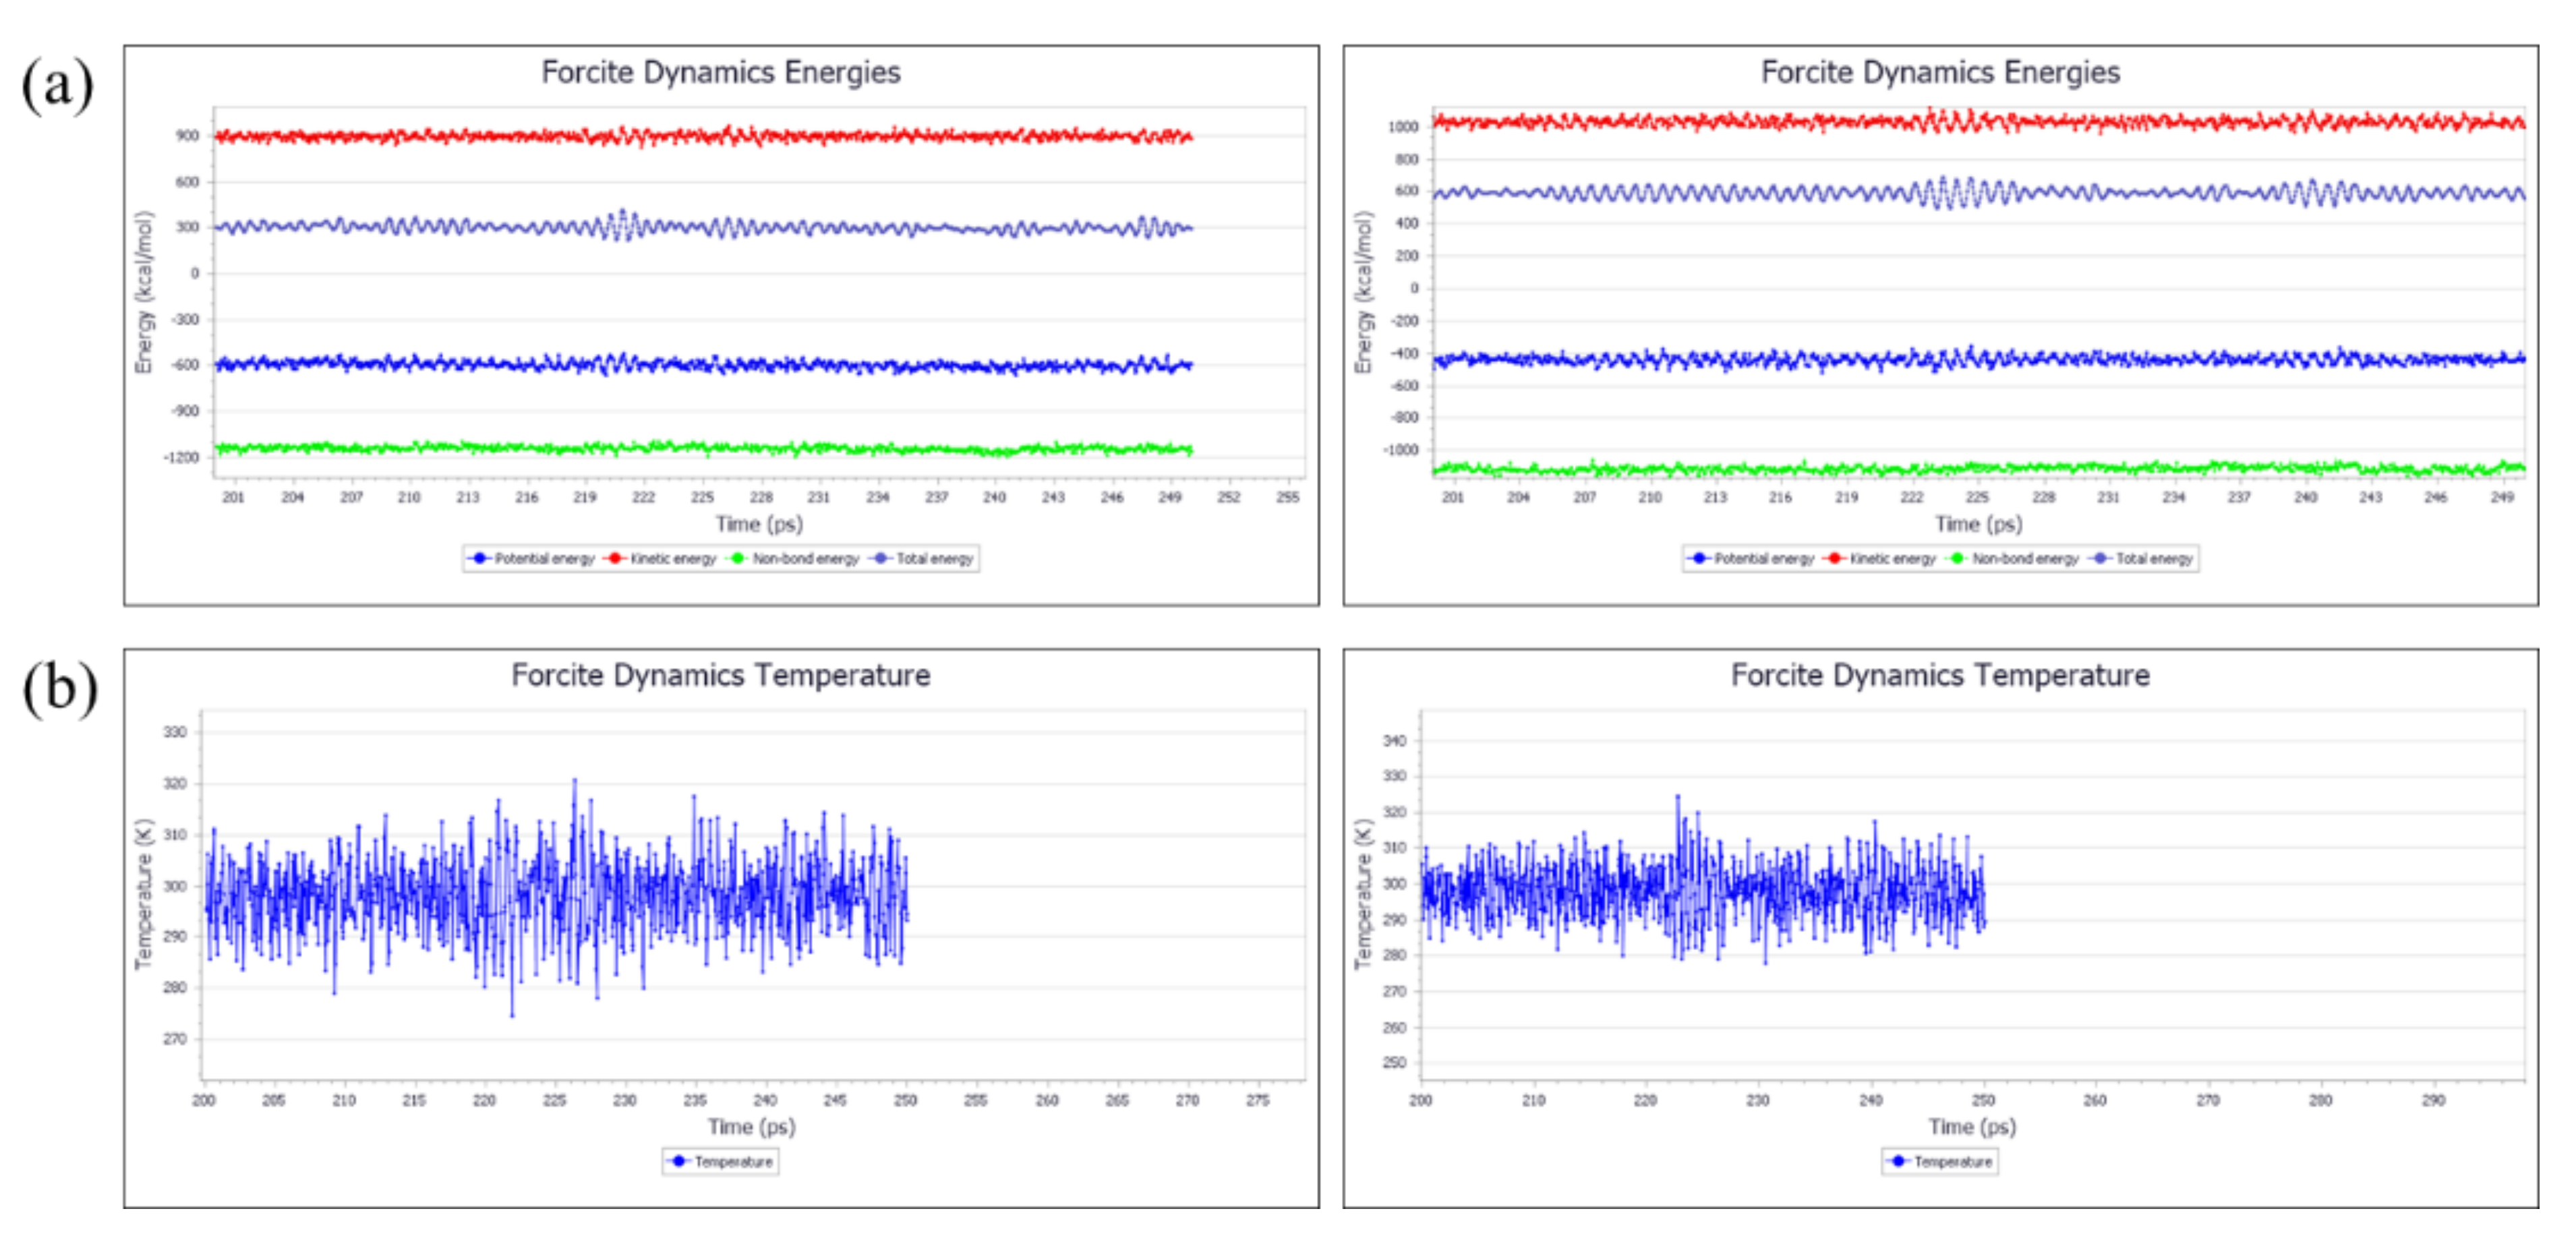Click the 340 K tick on the temperature axis
2576x1238 pixels.
tap(1394, 741)
